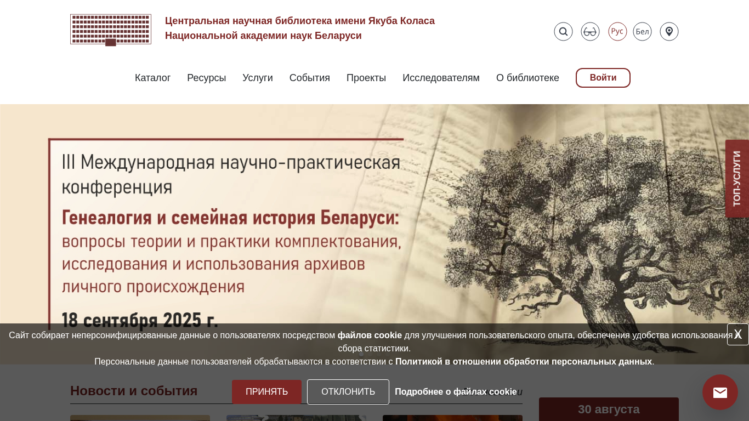Click the Войти login button

pyautogui.click(x=603, y=78)
